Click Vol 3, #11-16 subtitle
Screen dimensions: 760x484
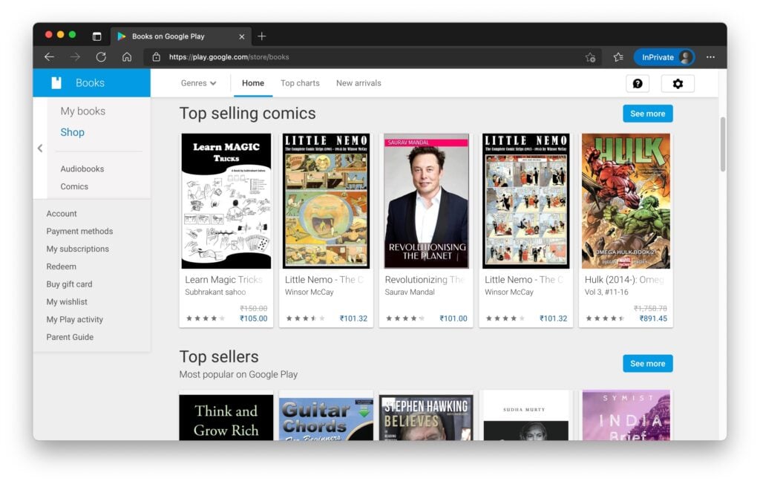click(x=606, y=292)
